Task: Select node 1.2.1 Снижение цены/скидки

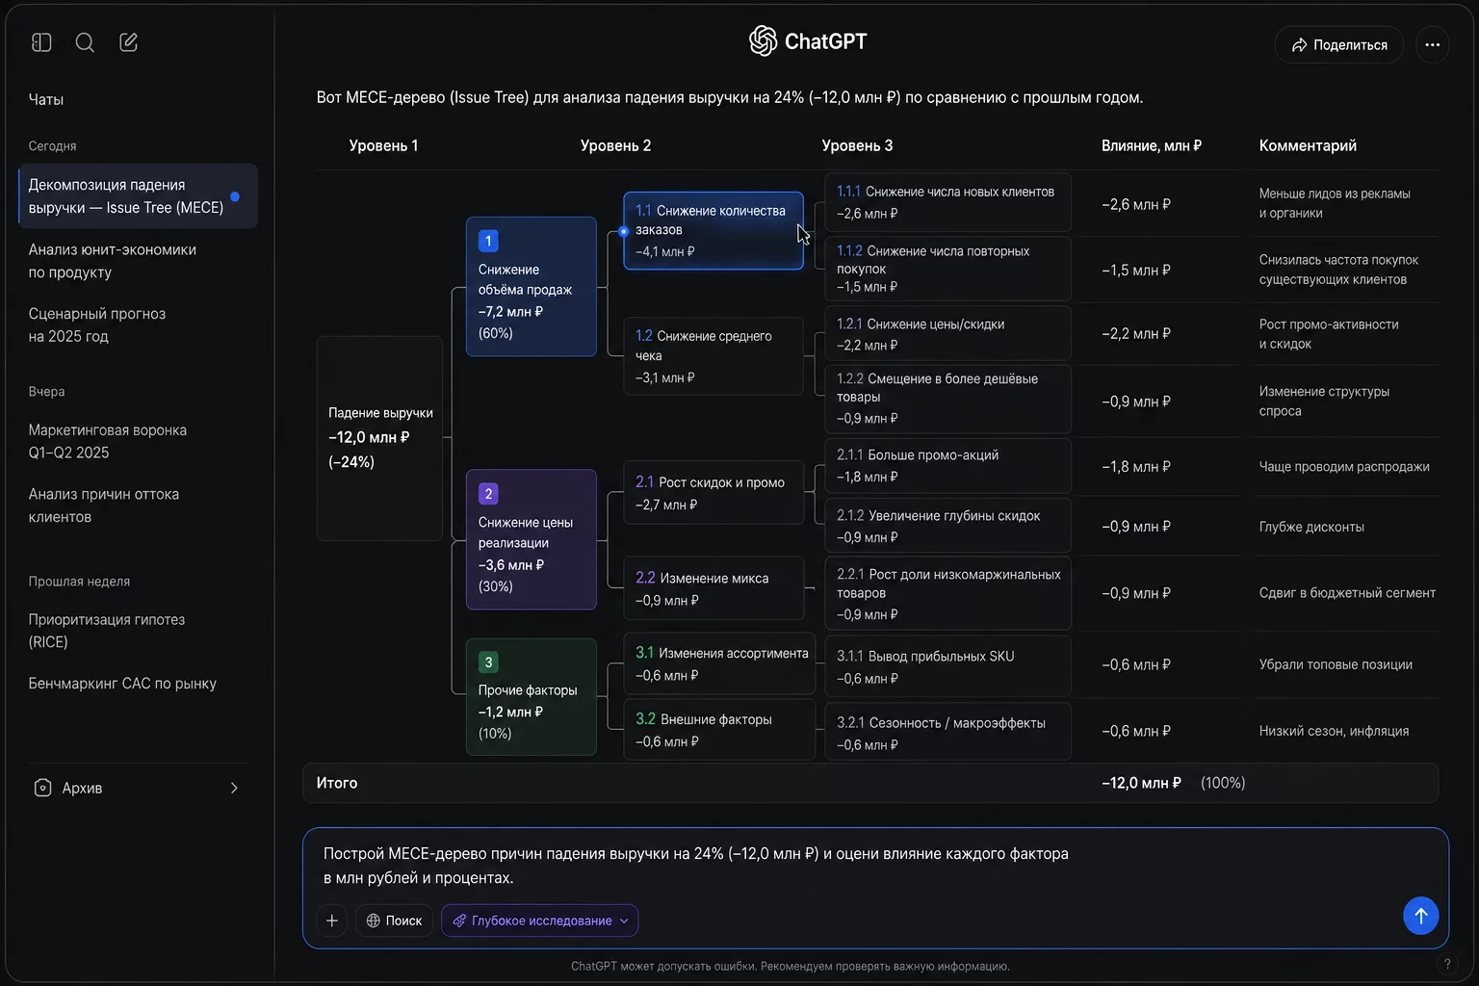Action: pyautogui.click(x=947, y=334)
